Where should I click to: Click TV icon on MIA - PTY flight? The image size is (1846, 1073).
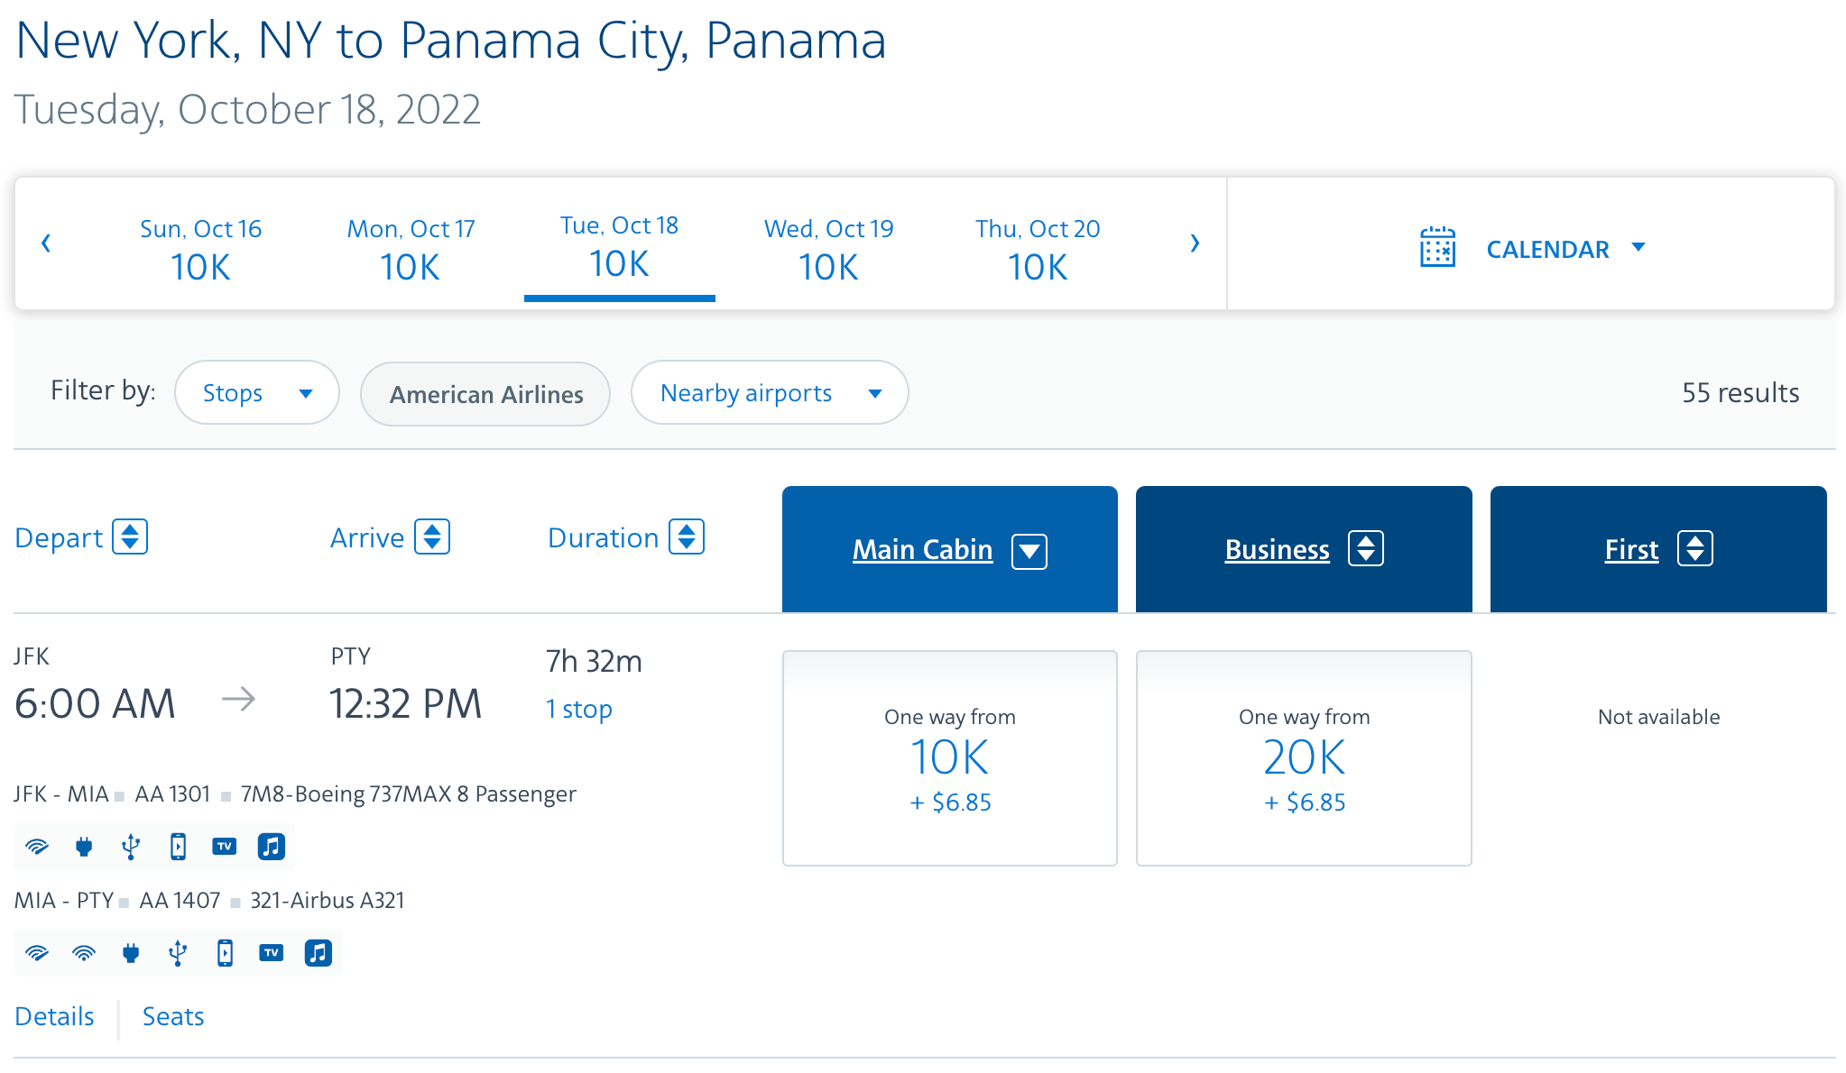[272, 953]
